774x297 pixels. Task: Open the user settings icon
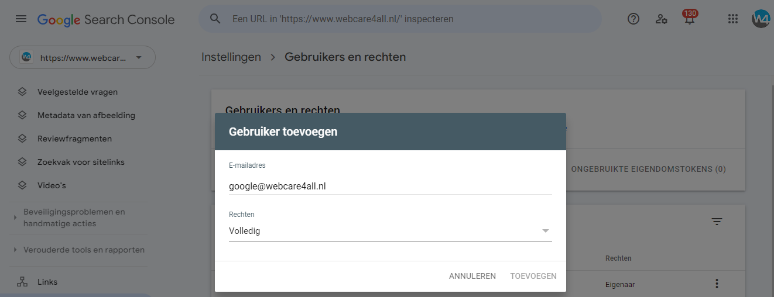[662, 19]
